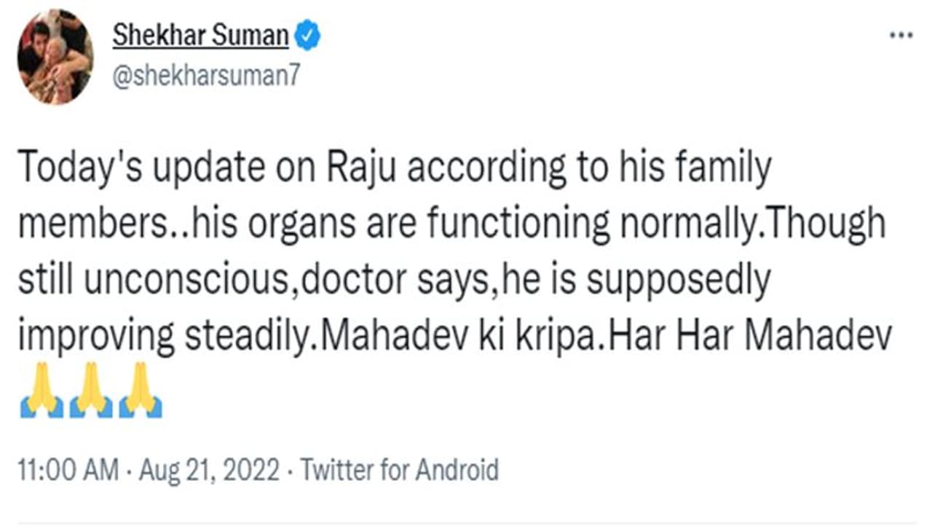Screen dimensions: 932x526
Task: Click the word "supposedly" in the tweet
Action: coord(677,279)
